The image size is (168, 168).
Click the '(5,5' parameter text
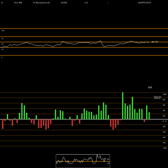click(86, 3)
